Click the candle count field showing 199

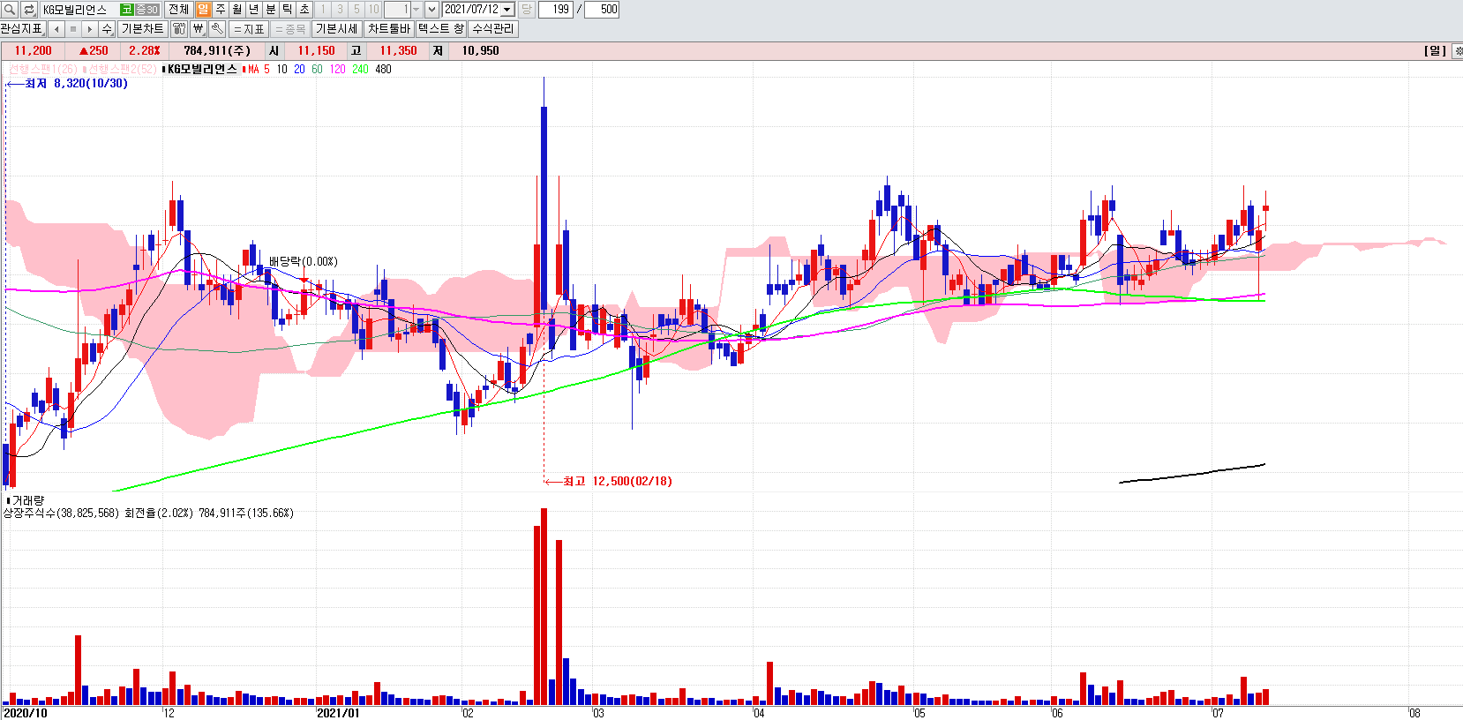click(x=555, y=9)
